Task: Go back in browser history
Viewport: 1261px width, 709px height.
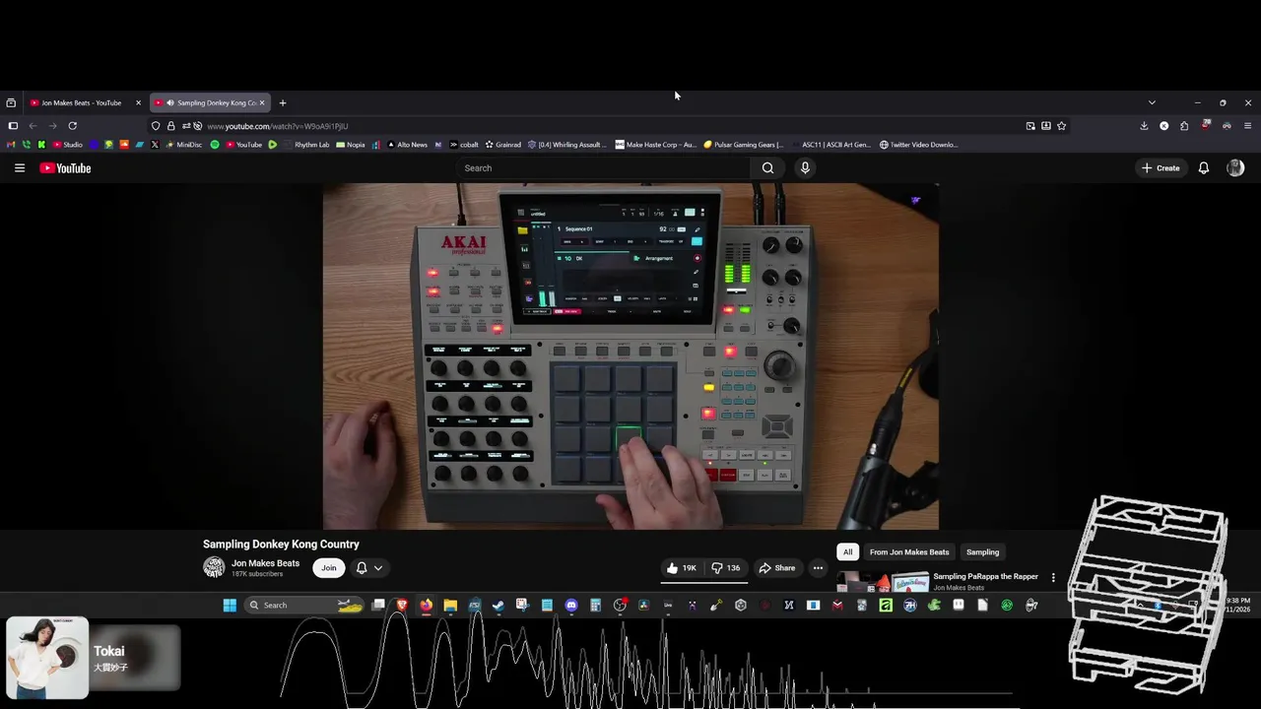Action: pyautogui.click(x=33, y=126)
